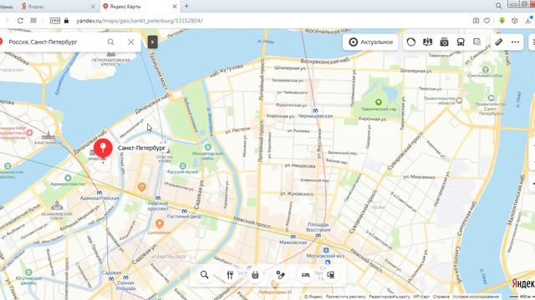The image size is (535, 300).
Task: Click the search field showing Россия, Санкт-Петербург
Action: click(x=54, y=42)
